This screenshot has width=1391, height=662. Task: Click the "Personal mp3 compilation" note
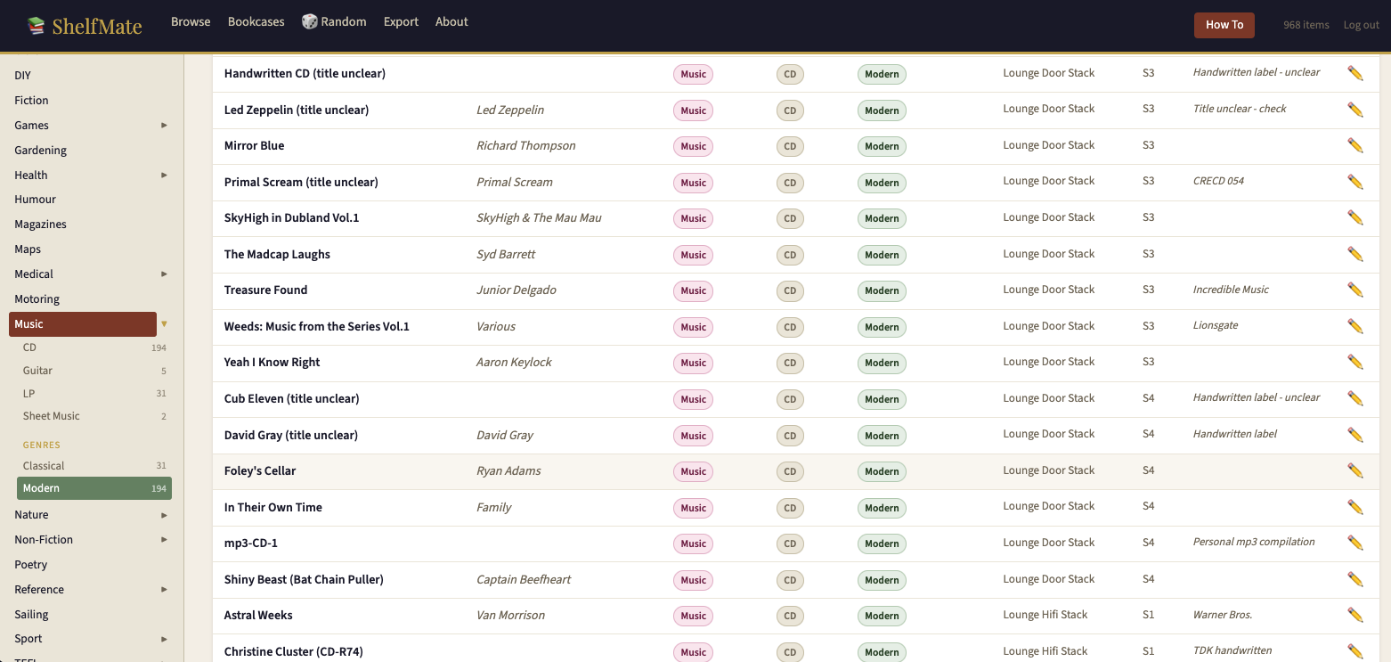tap(1254, 542)
